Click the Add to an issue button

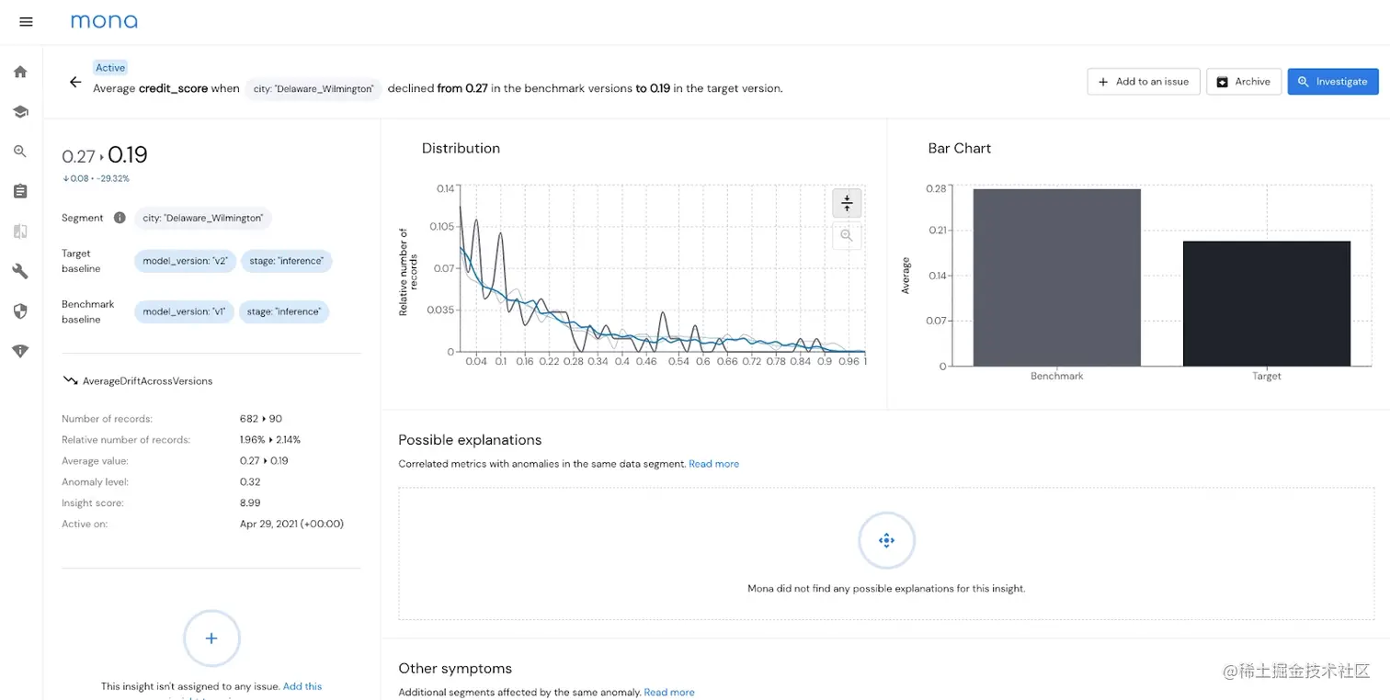point(1143,82)
